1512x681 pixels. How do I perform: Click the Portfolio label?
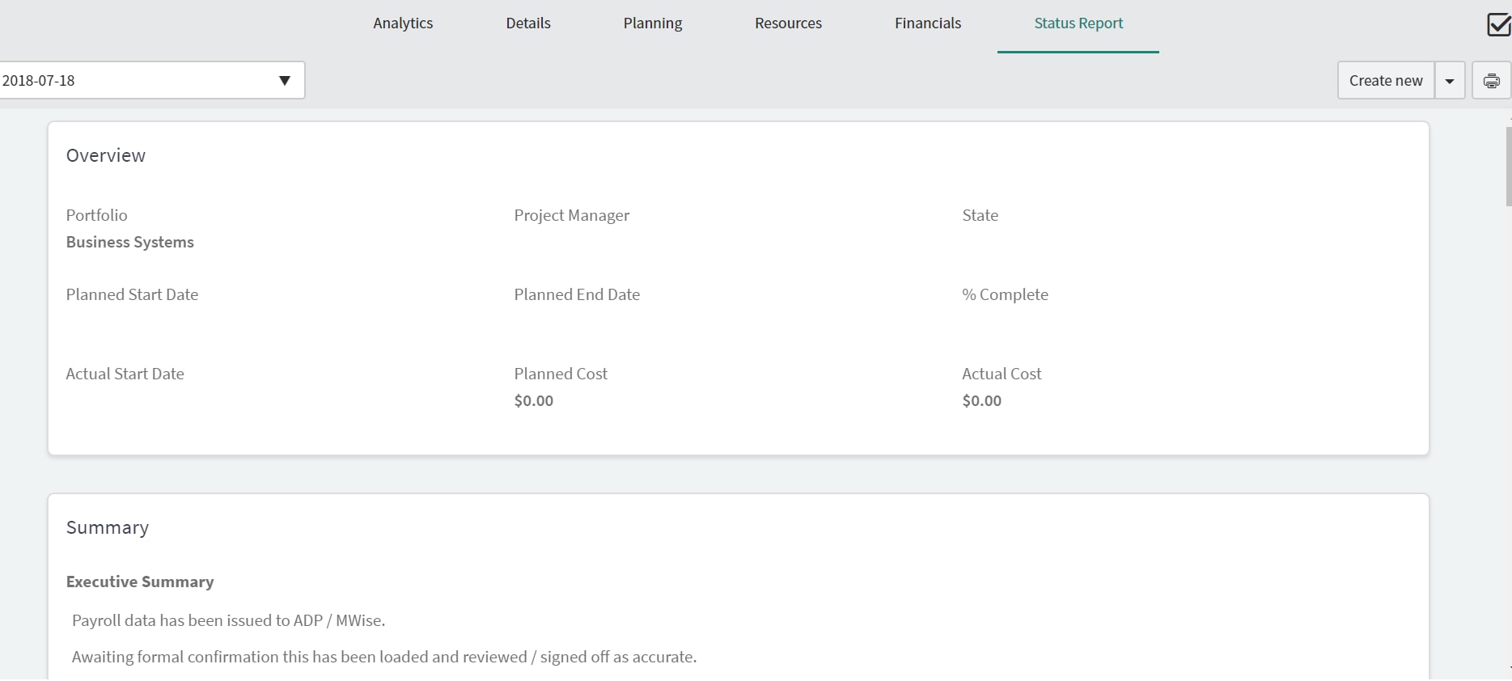coord(97,215)
